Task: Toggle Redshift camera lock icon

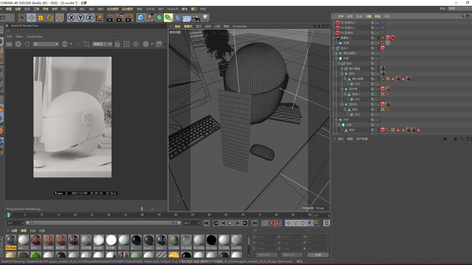Action: 117,44
